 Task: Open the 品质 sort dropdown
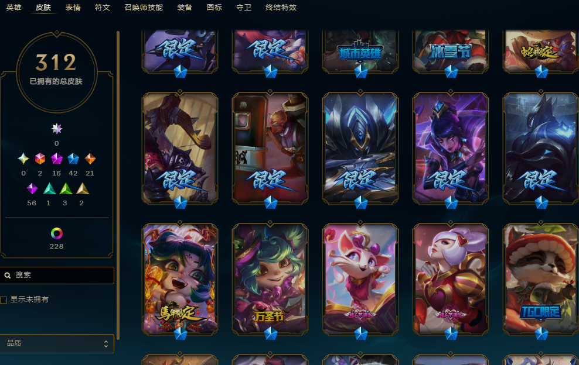[x=57, y=343]
